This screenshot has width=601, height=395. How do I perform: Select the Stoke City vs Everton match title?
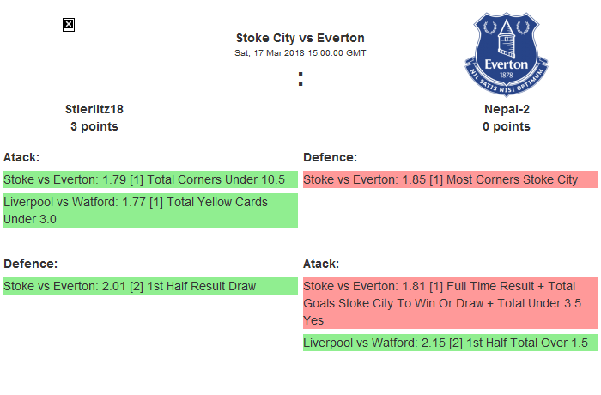click(300, 38)
